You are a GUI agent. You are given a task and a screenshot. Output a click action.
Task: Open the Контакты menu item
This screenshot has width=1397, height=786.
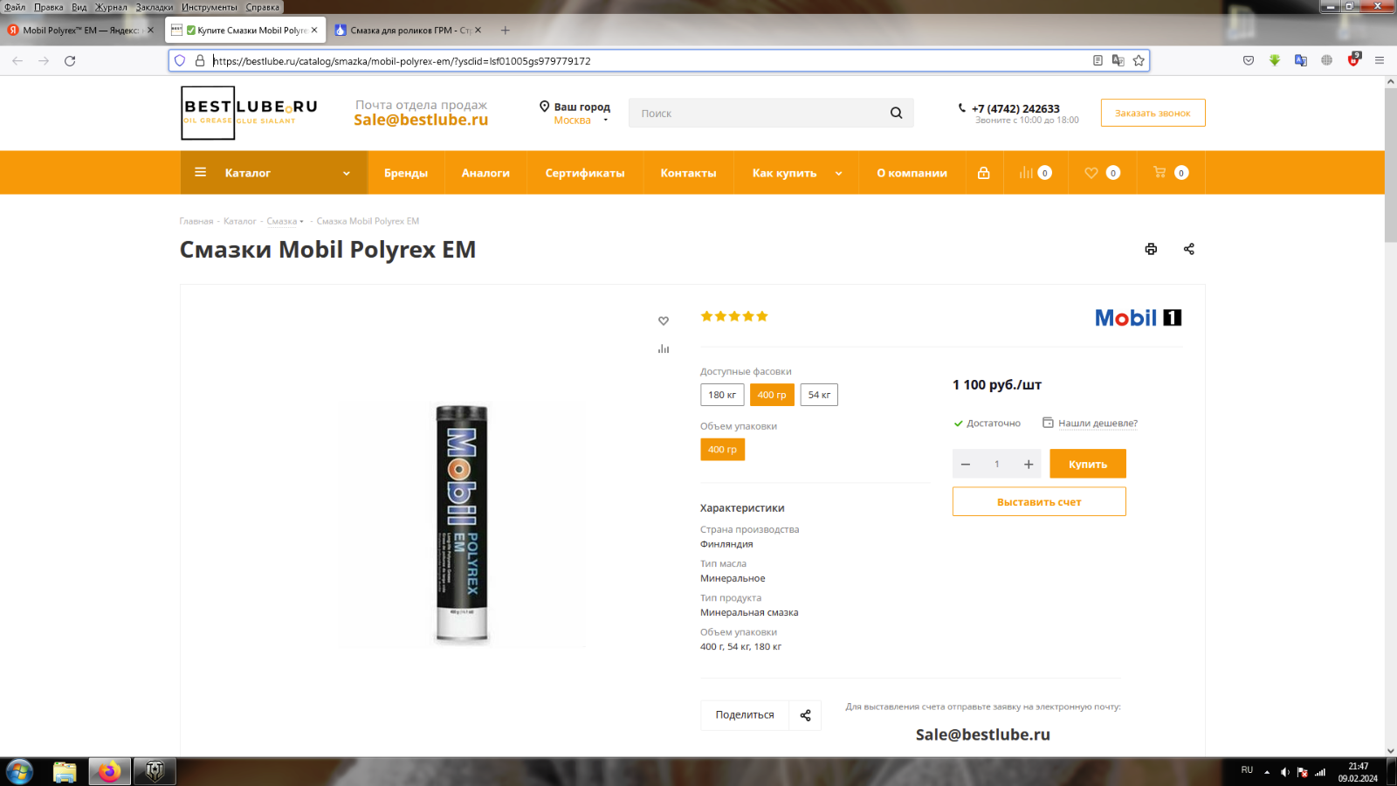pyautogui.click(x=688, y=173)
